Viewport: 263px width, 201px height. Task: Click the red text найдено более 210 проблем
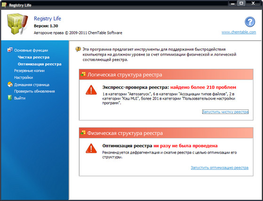coord(203,87)
